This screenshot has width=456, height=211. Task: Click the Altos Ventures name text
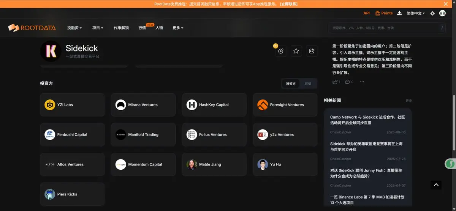click(70, 164)
